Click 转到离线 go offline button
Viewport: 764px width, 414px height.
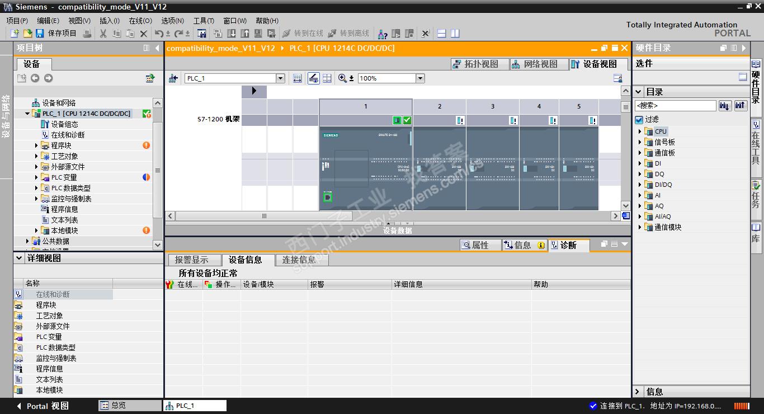(348, 34)
